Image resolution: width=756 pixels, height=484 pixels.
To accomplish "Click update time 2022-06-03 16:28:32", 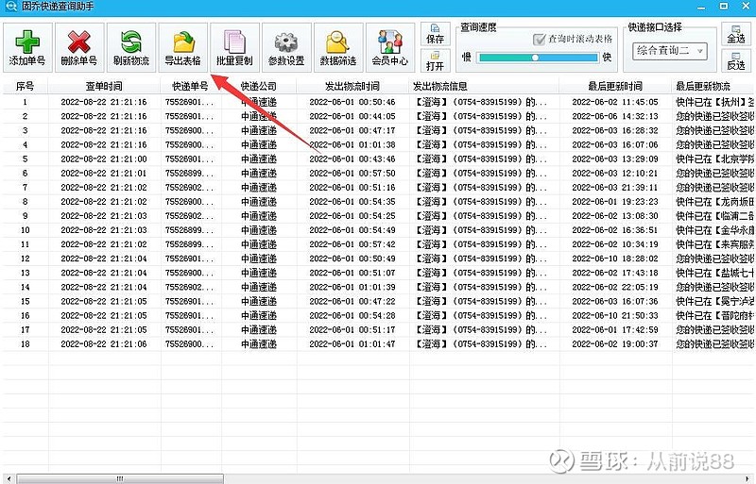I will 615,130.
